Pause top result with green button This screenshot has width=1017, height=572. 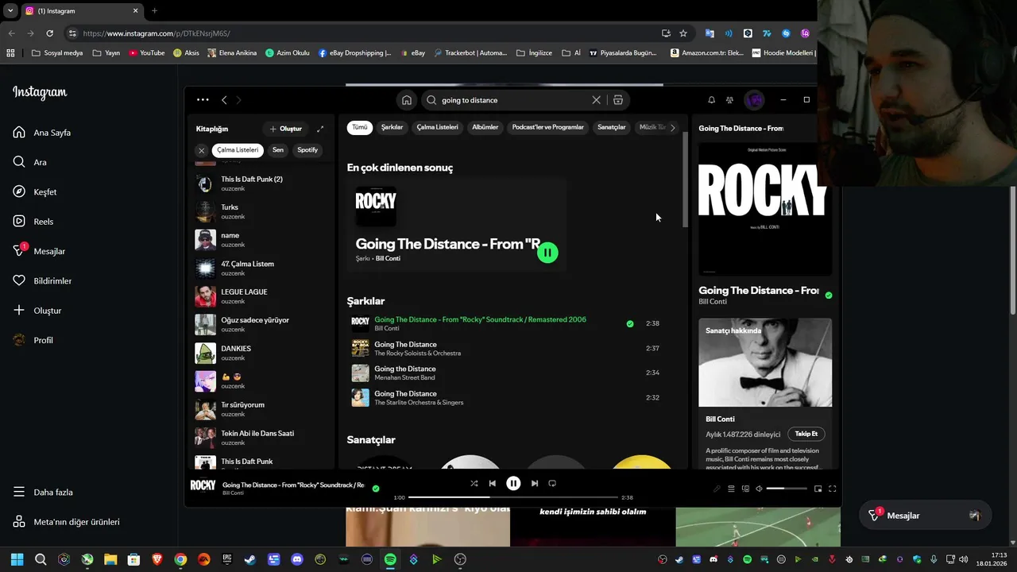pyautogui.click(x=547, y=253)
